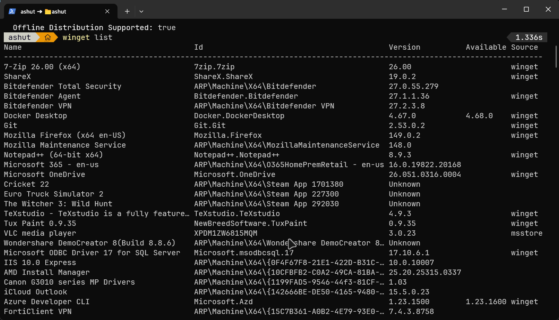The image size is (559, 320).
Task: Click the folder icon in the tab title
Action: click(48, 12)
